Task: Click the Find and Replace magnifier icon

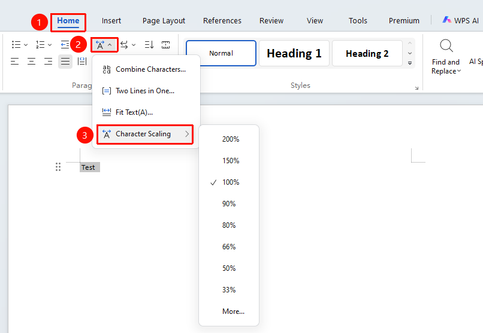Action: point(446,46)
